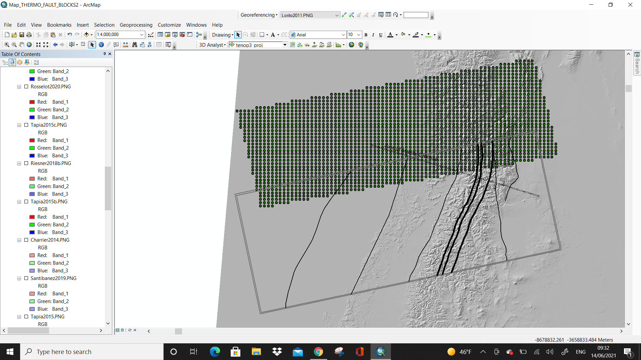Activate the Pan tool
Viewport: 641px width, 360px height.
[21, 44]
